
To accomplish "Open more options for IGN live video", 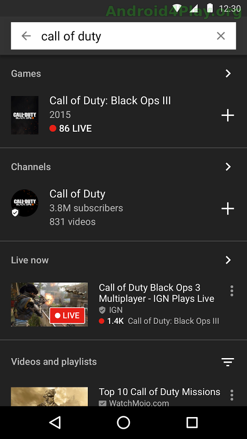I will point(231,291).
